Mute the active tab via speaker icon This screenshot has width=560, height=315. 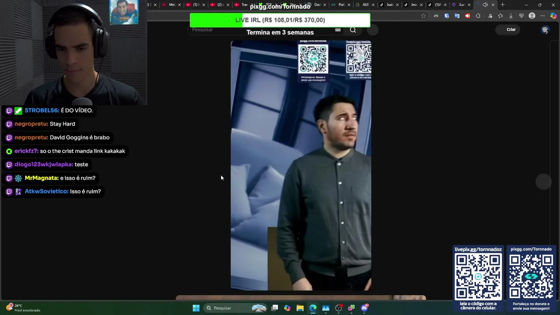click(x=485, y=5)
